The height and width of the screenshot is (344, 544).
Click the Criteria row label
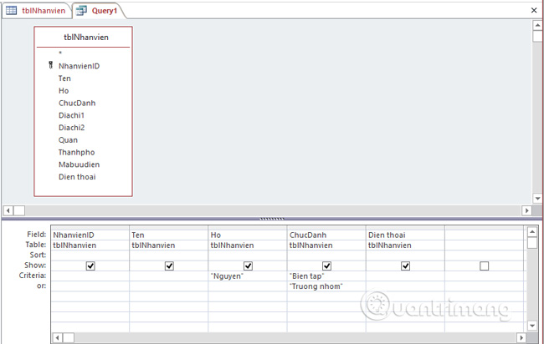33,276
